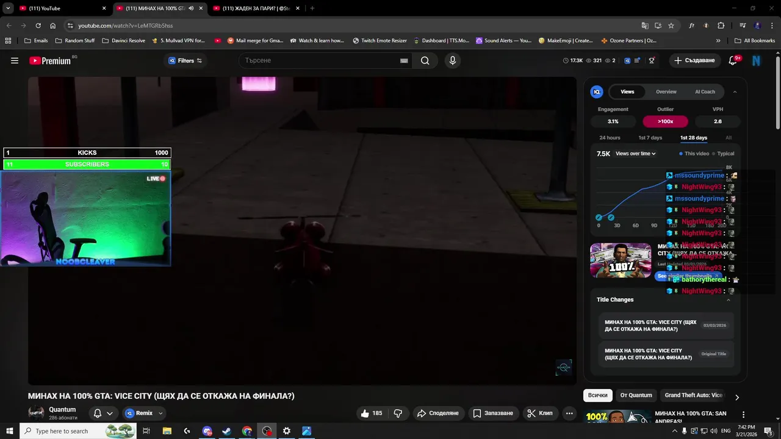The image size is (781, 439).
Task: Click the >100x Outlier badge
Action: (665, 121)
